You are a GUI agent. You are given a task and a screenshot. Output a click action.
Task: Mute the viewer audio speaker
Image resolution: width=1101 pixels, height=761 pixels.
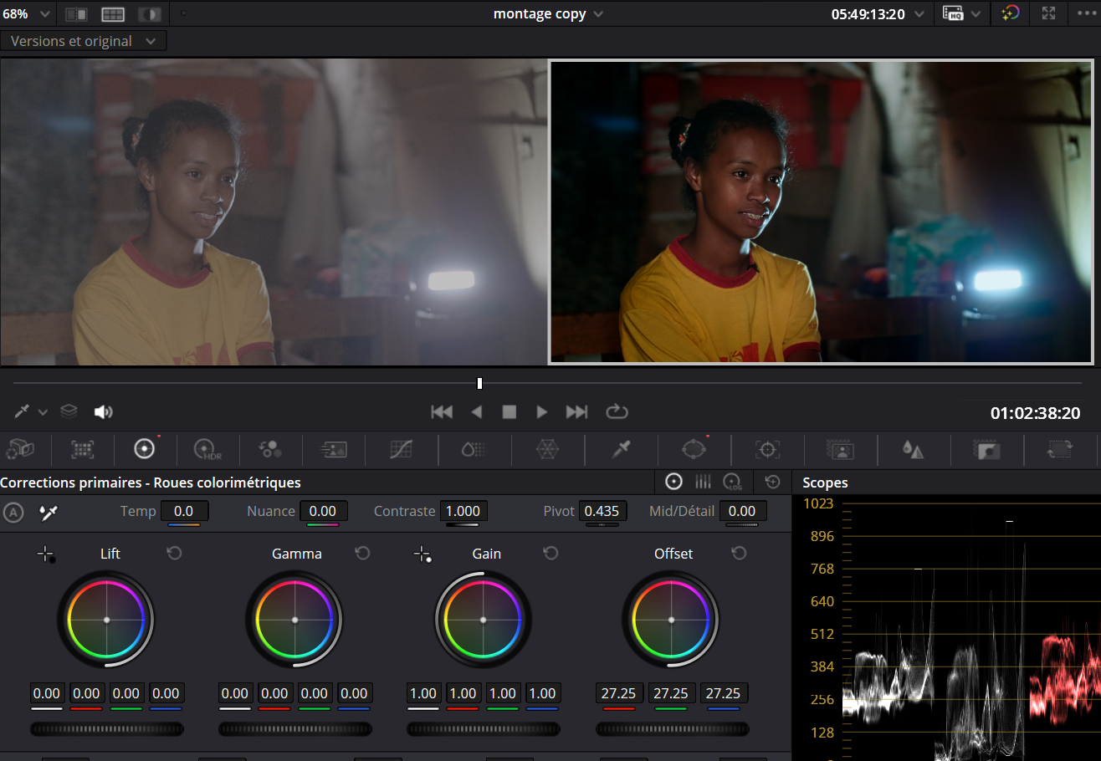click(x=103, y=411)
